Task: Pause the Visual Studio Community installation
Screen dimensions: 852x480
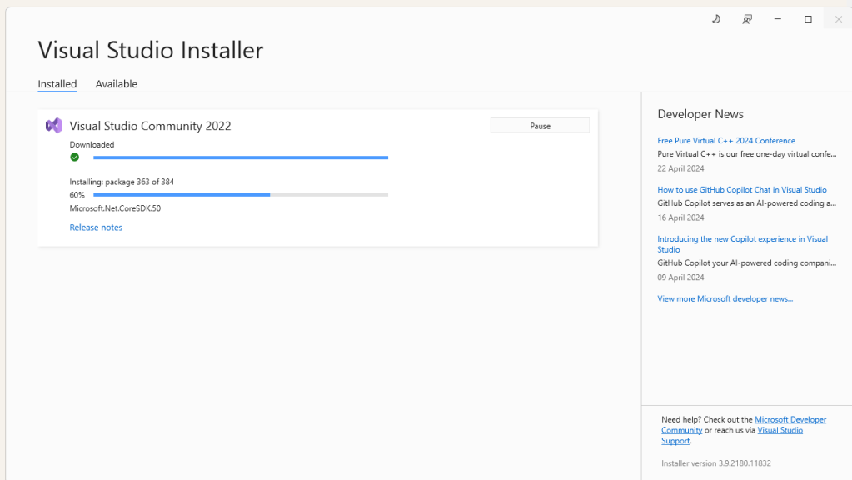Action: [x=540, y=126]
